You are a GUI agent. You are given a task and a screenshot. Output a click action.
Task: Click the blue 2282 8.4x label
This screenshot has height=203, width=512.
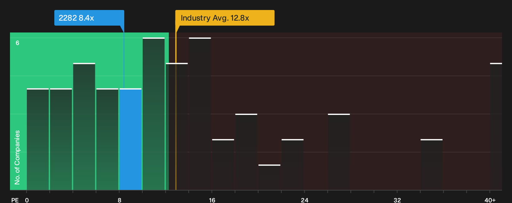(89, 18)
